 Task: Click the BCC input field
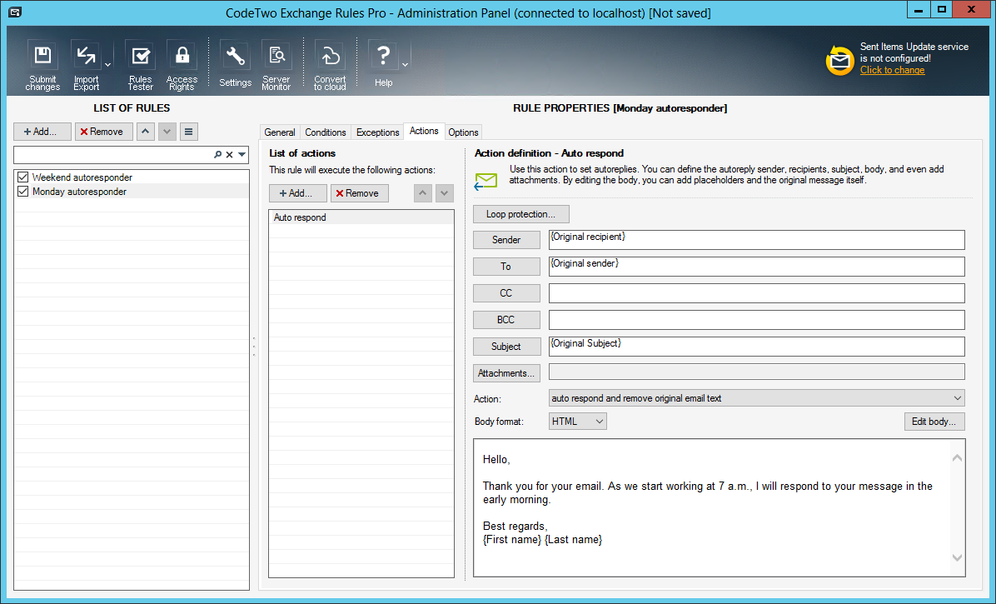point(756,319)
